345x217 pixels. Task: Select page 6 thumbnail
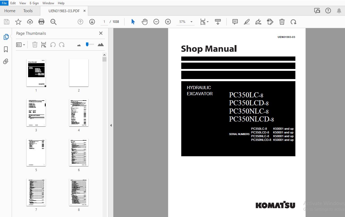(x=79, y=153)
